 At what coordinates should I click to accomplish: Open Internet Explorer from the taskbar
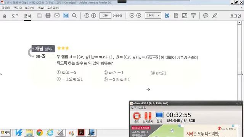point(50,133)
